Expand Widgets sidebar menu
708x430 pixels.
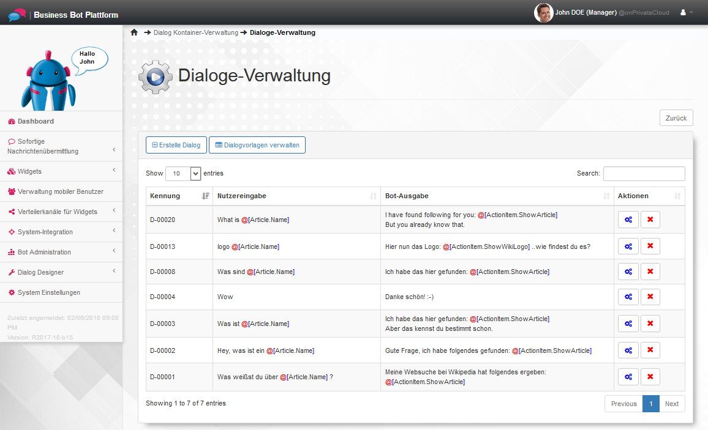pyautogui.click(x=61, y=171)
